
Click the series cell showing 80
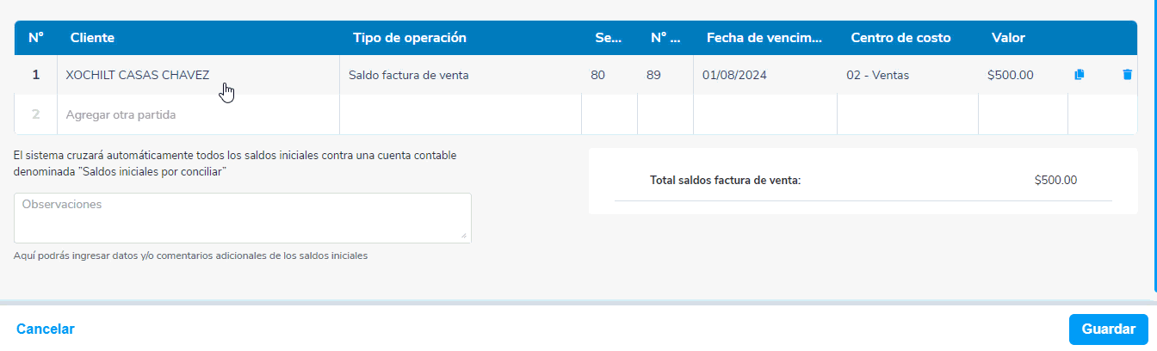click(x=598, y=75)
